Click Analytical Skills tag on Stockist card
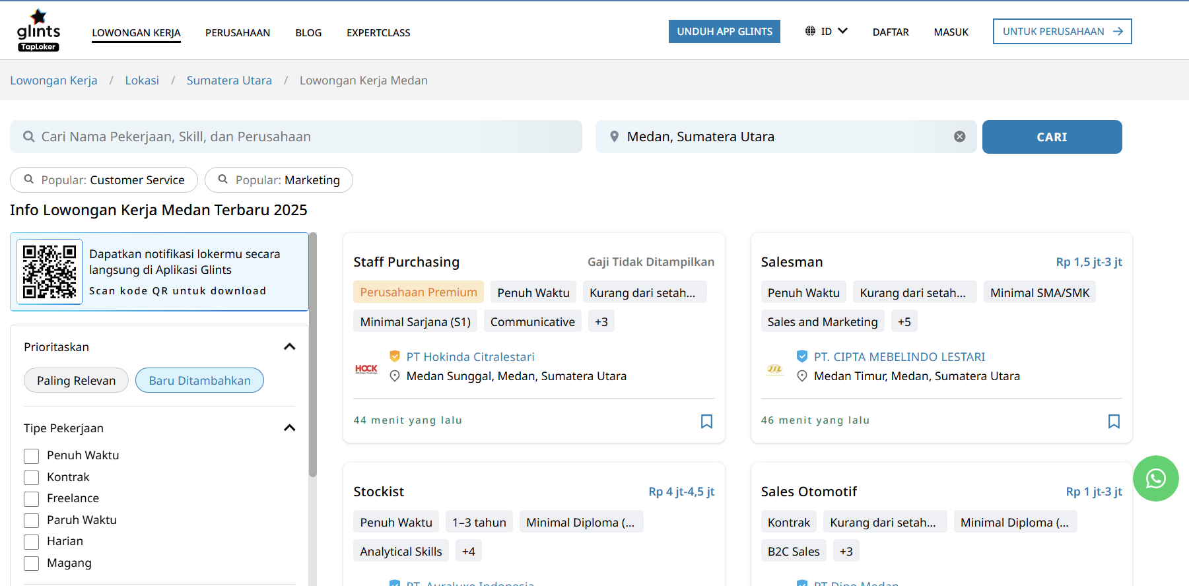Viewport: 1189px width, 586px height. coord(401,551)
